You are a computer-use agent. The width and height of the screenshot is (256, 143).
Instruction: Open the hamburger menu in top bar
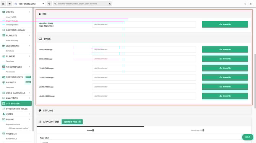click(x=3, y=3)
